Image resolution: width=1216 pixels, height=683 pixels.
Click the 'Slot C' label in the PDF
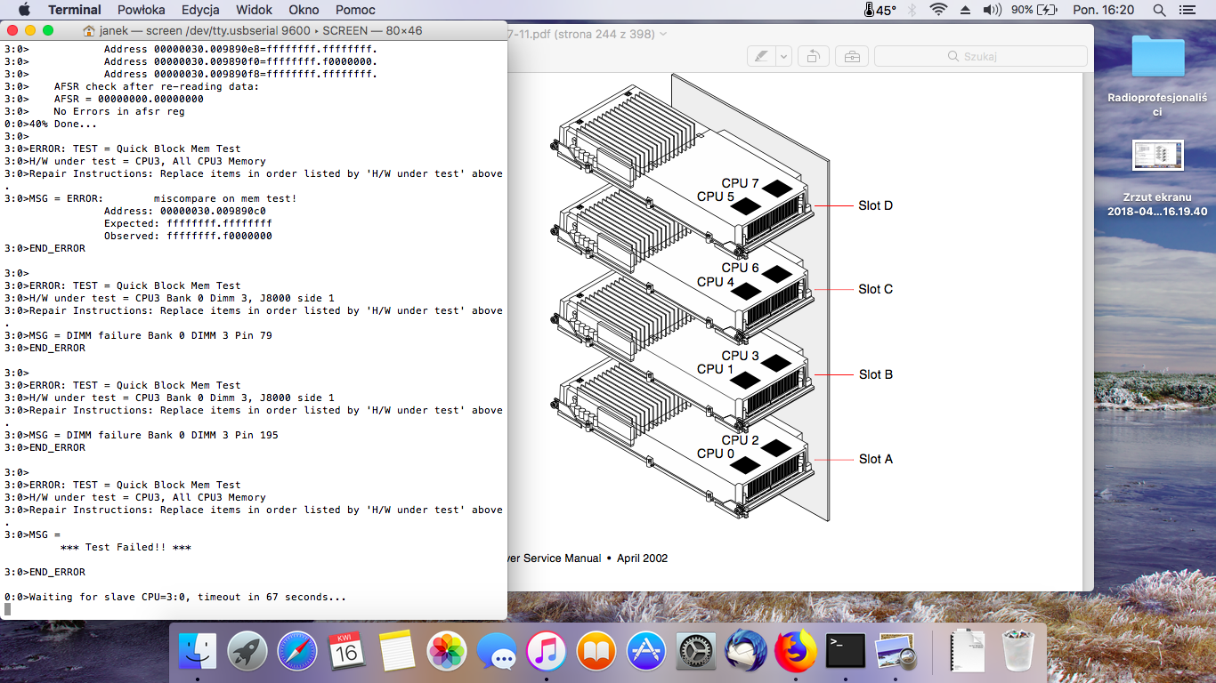click(x=875, y=289)
